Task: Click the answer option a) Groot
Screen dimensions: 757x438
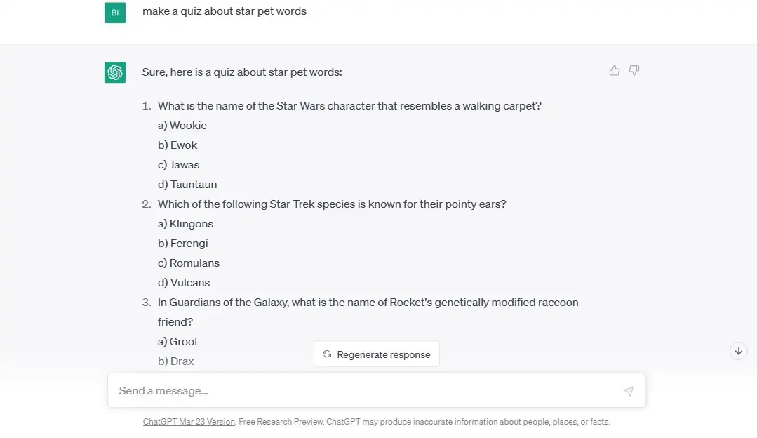Action: (x=178, y=342)
